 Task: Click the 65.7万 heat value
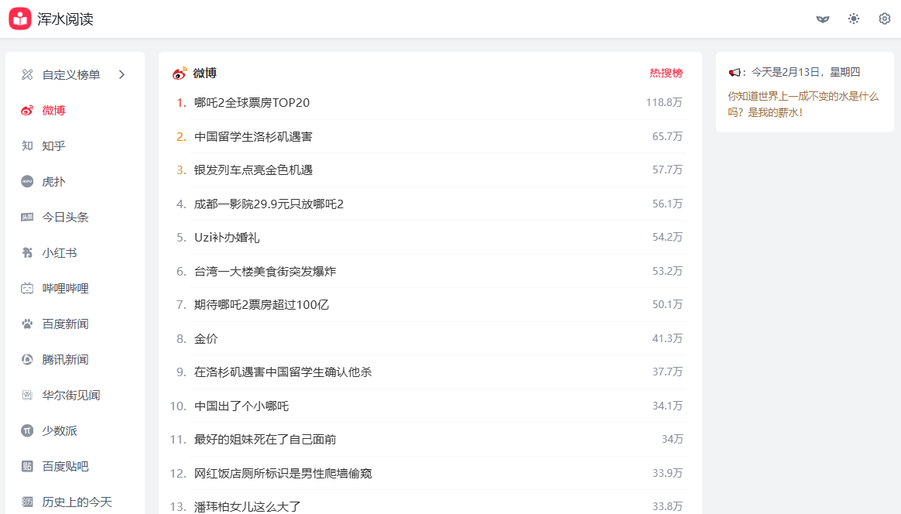click(667, 136)
